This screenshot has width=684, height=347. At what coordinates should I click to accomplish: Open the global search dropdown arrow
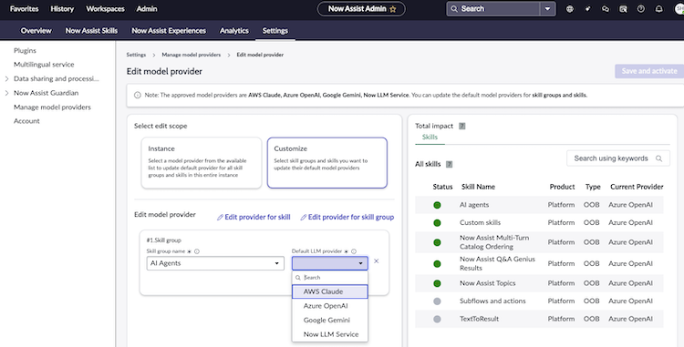547,9
